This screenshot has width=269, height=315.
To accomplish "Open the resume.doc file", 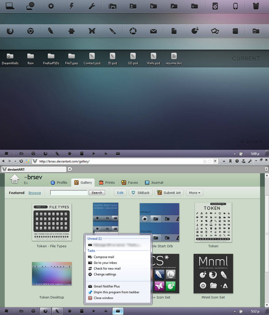I will 174,59.
